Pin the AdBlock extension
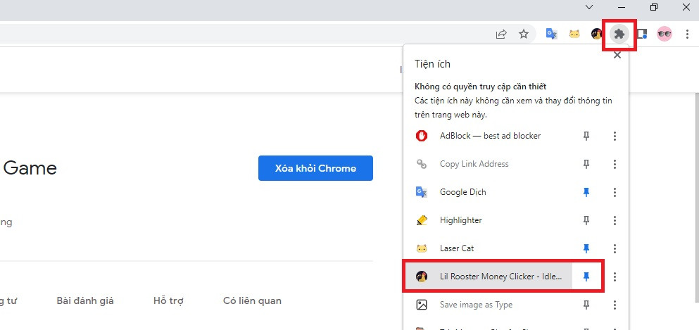 coord(586,136)
